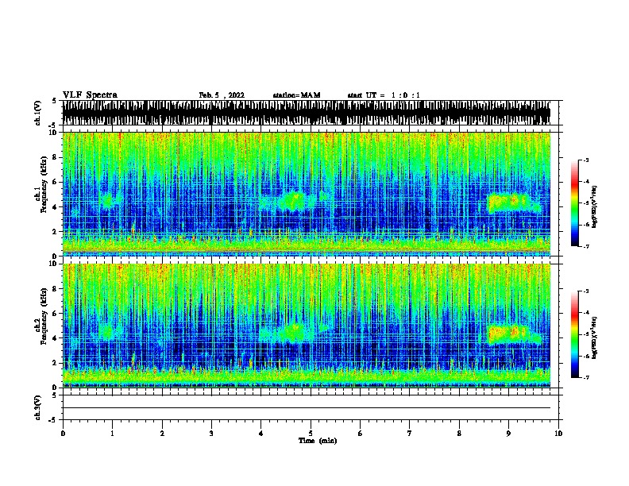Viewport: 629px width, 486px height.
Task: Click the ch.1 color bar log(PSD) unit label
Action: 594,207
